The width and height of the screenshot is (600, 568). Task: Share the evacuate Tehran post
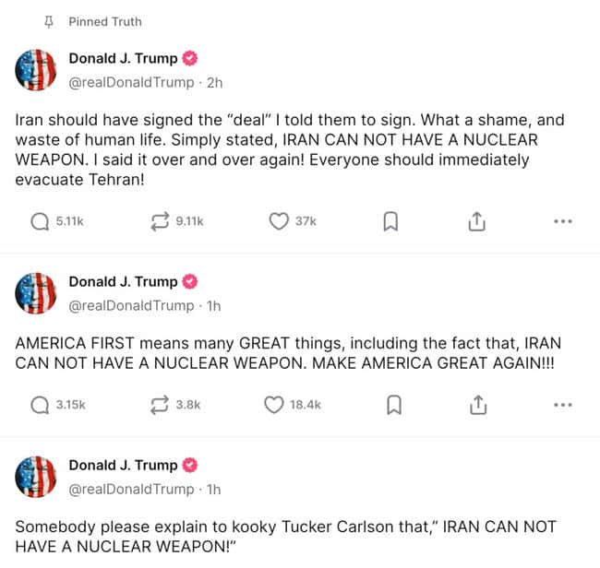click(x=476, y=221)
